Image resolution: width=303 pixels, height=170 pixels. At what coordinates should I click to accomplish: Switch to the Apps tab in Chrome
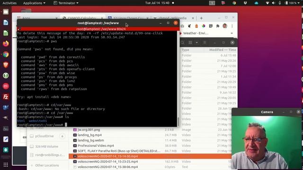point(37,18)
